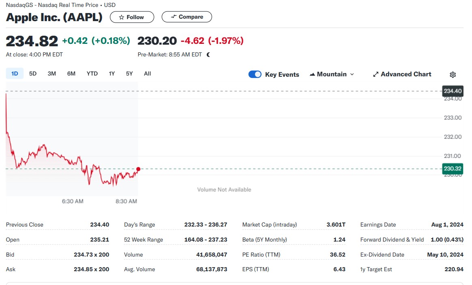472x285 pixels.
Task: Click the Compare button
Action: [187, 17]
